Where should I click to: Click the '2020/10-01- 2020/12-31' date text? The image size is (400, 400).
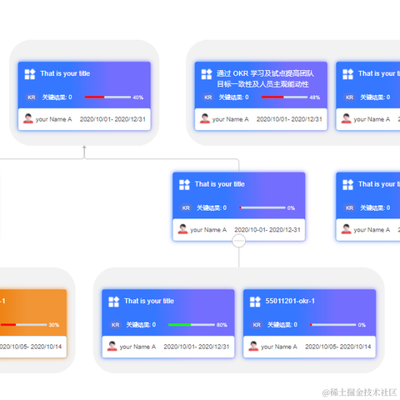(x=267, y=230)
